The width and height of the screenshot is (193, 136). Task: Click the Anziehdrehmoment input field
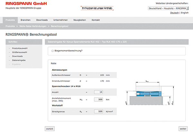[98, 99]
